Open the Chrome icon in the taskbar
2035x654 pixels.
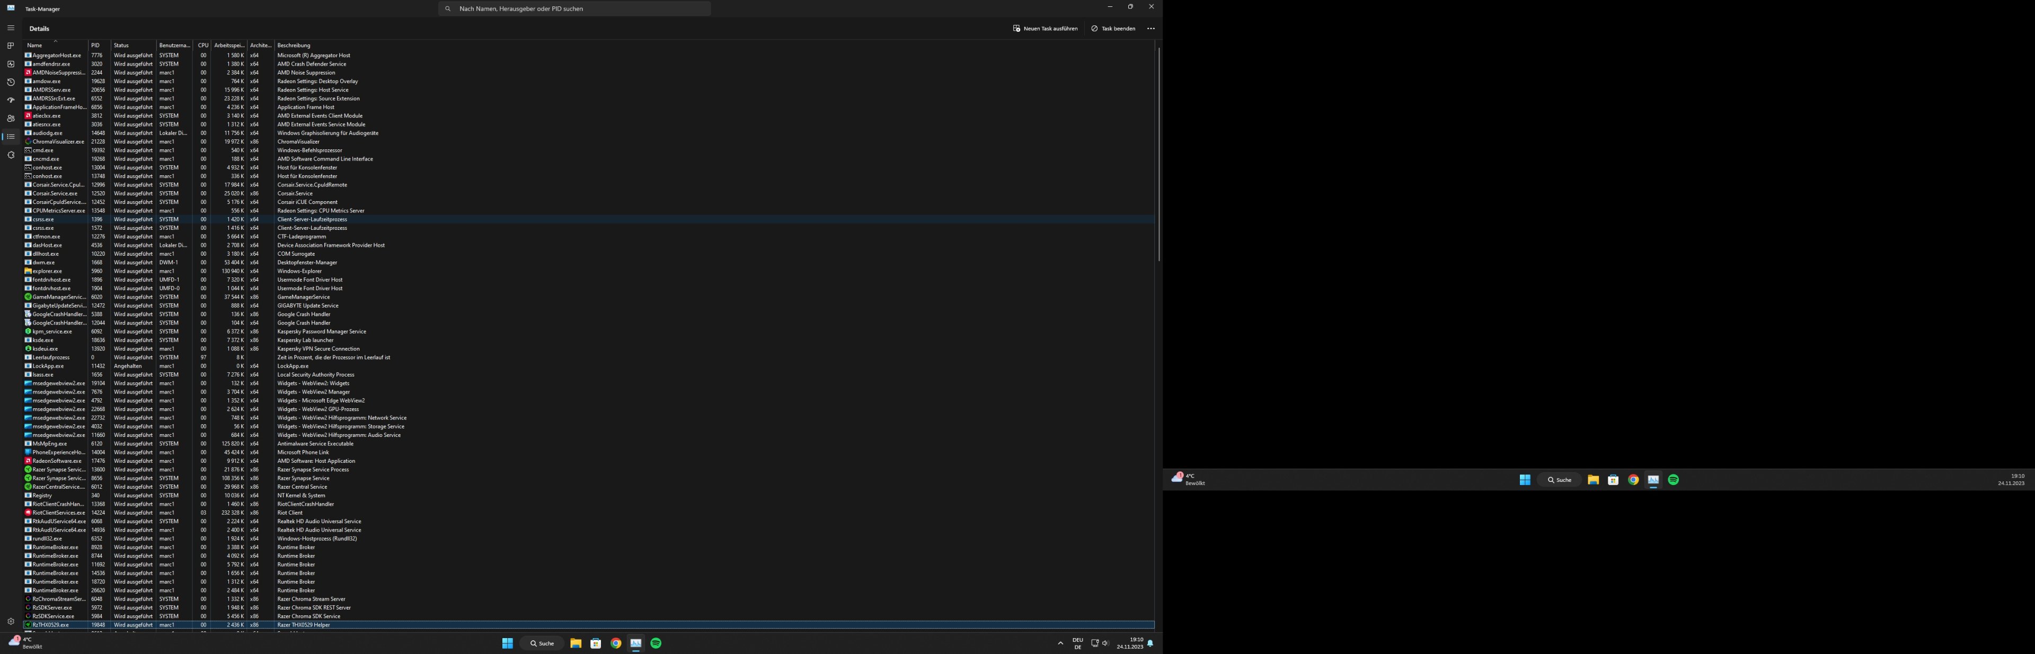point(615,643)
